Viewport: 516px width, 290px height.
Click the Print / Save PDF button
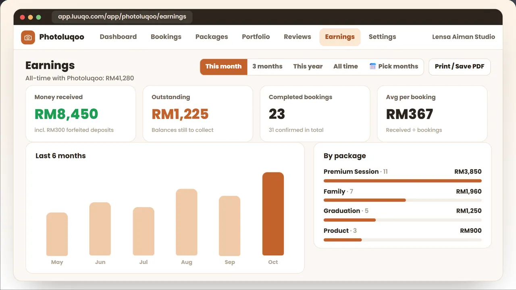[x=460, y=66]
